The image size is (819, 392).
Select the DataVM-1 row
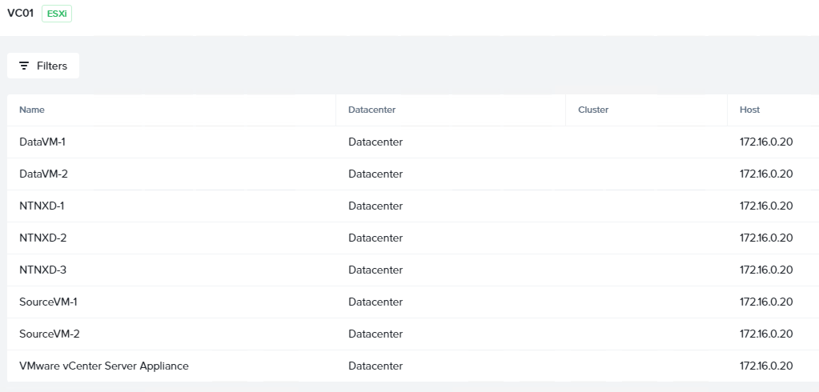[413, 142]
